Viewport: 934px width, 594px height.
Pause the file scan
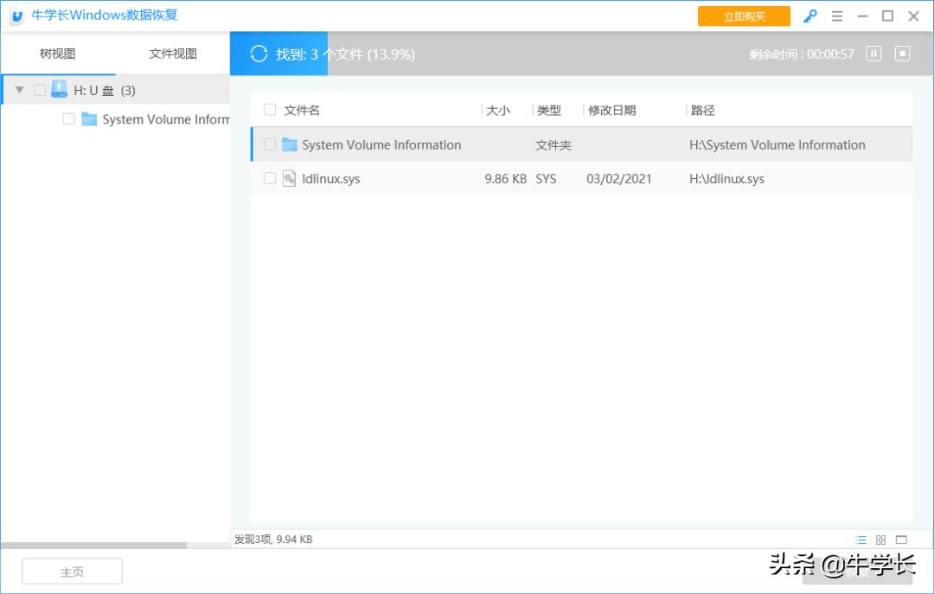click(873, 54)
